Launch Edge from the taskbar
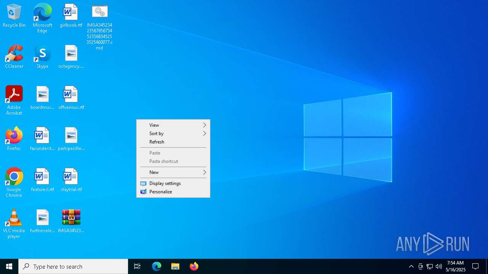This screenshot has height=274, width=488. click(x=157, y=266)
